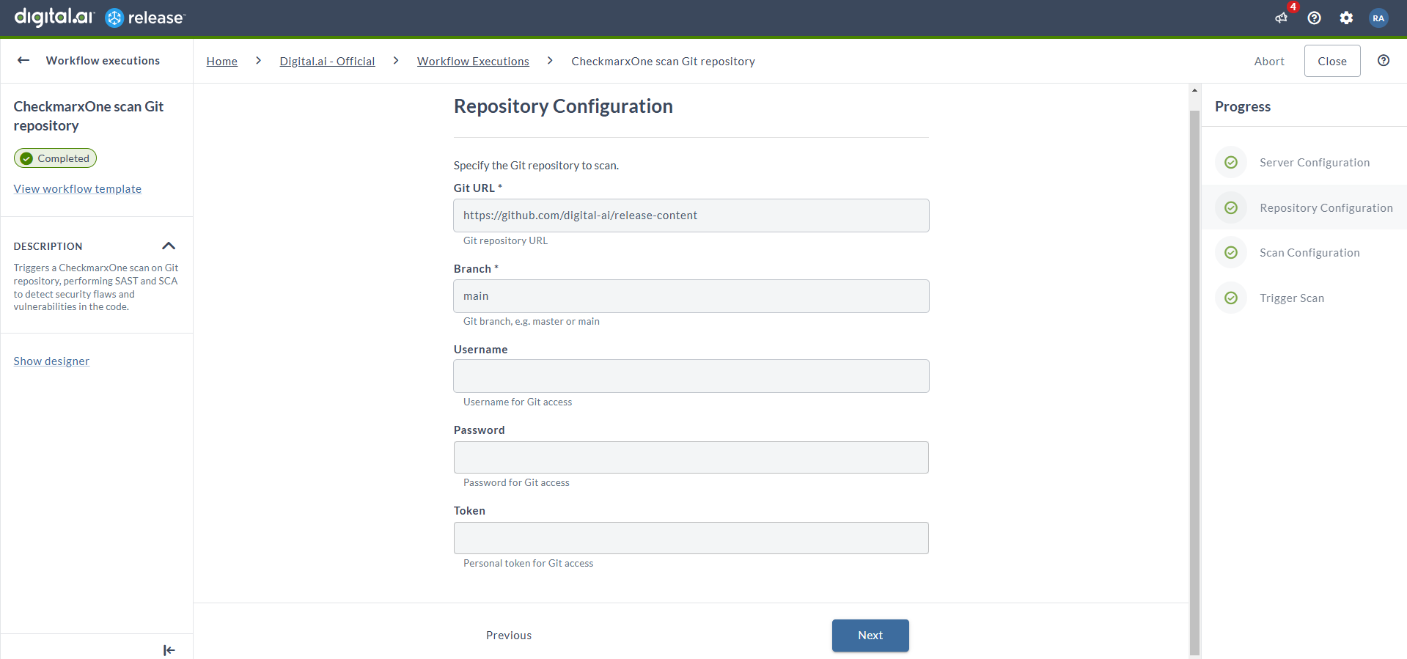Click the digital.ai logo
Screen dimensions: 1407x659
[x=54, y=17]
